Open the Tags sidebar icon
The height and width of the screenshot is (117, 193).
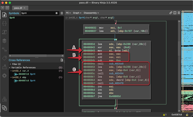click(x=4, y=58)
